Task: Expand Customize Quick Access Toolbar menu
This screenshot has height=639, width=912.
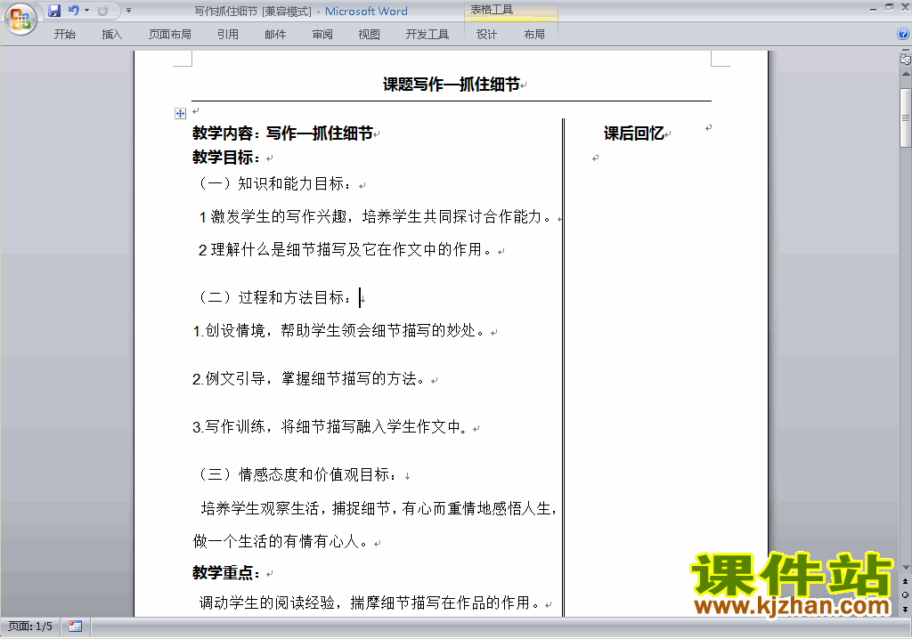Action: tap(128, 11)
